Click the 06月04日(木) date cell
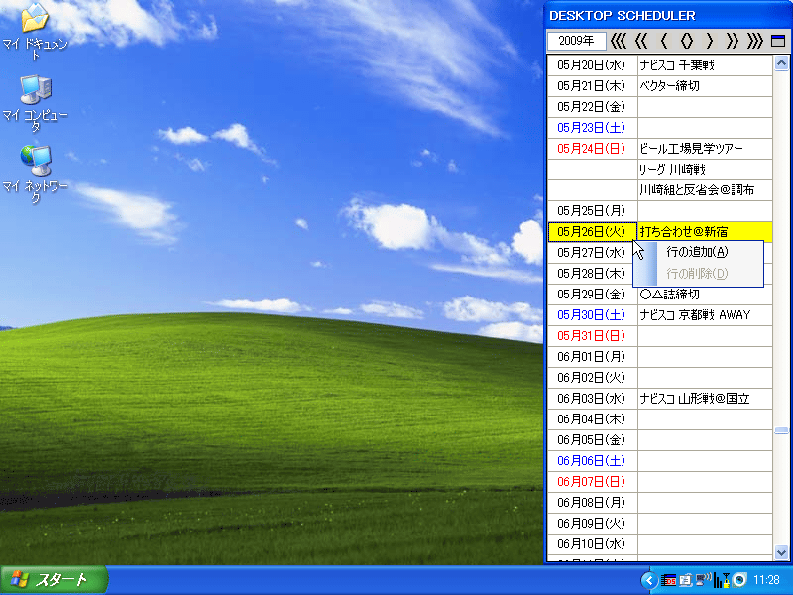 (592, 419)
